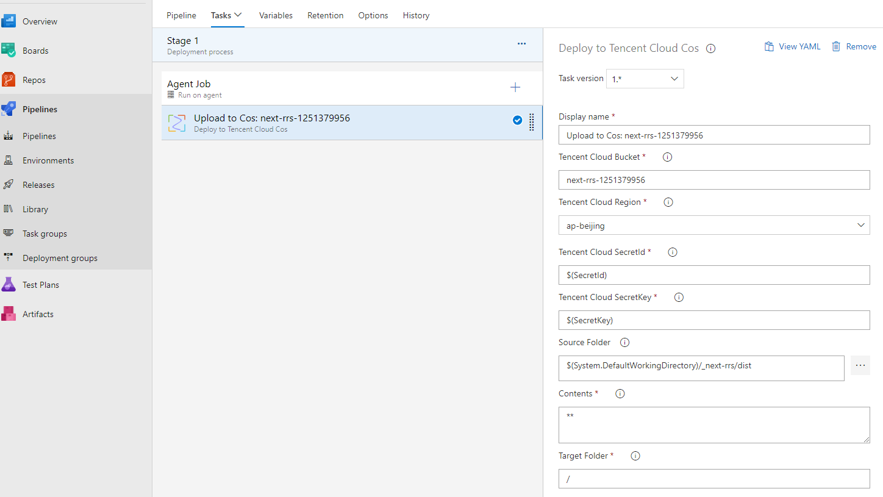Show info for Tencent Cloud Bucket
Viewport: 883px width, 497px height.
click(x=667, y=157)
